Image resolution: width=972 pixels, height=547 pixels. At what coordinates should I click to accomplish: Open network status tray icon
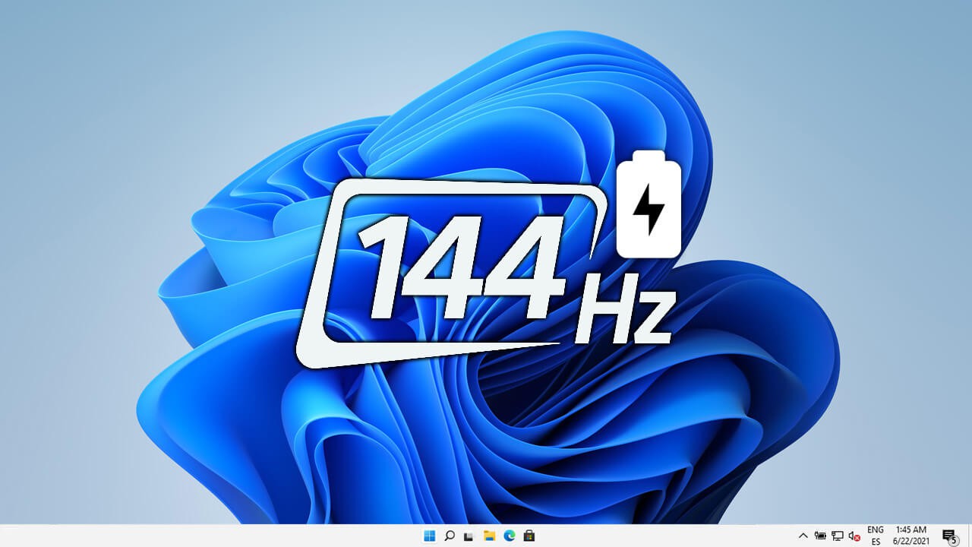pyautogui.click(x=838, y=536)
